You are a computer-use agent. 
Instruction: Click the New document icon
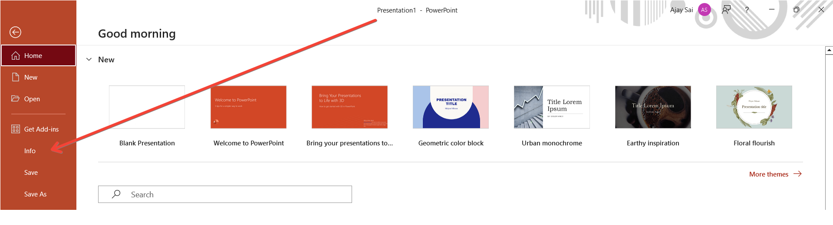16,77
